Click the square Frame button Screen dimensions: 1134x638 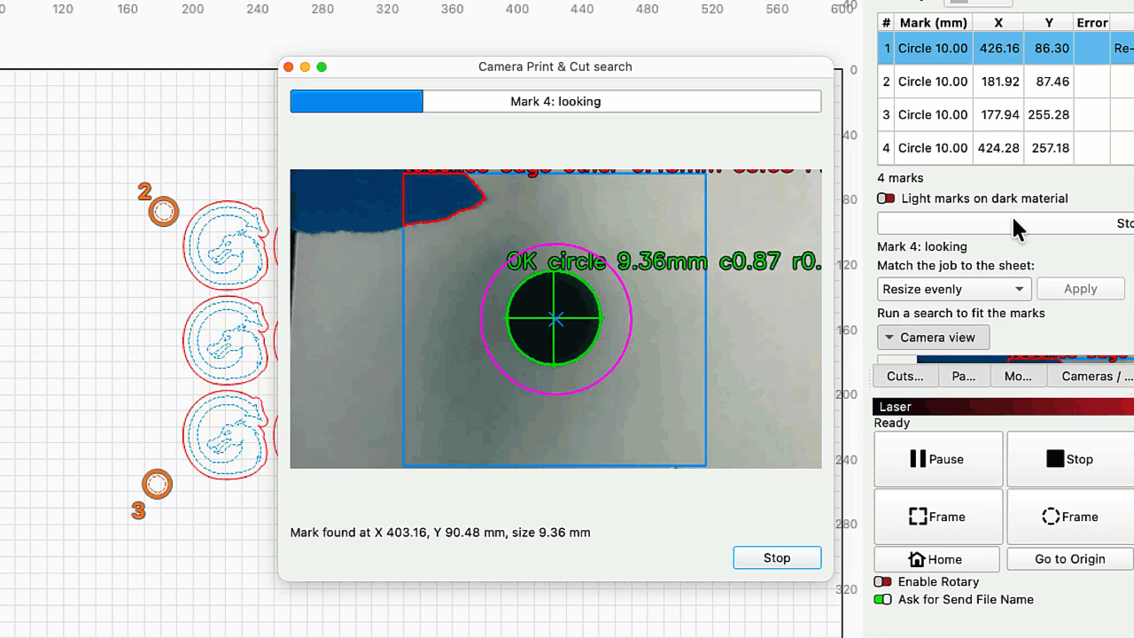coord(938,517)
